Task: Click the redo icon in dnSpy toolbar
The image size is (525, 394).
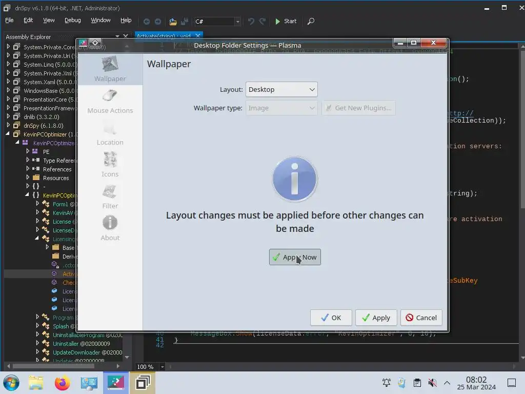Action: pos(262,22)
